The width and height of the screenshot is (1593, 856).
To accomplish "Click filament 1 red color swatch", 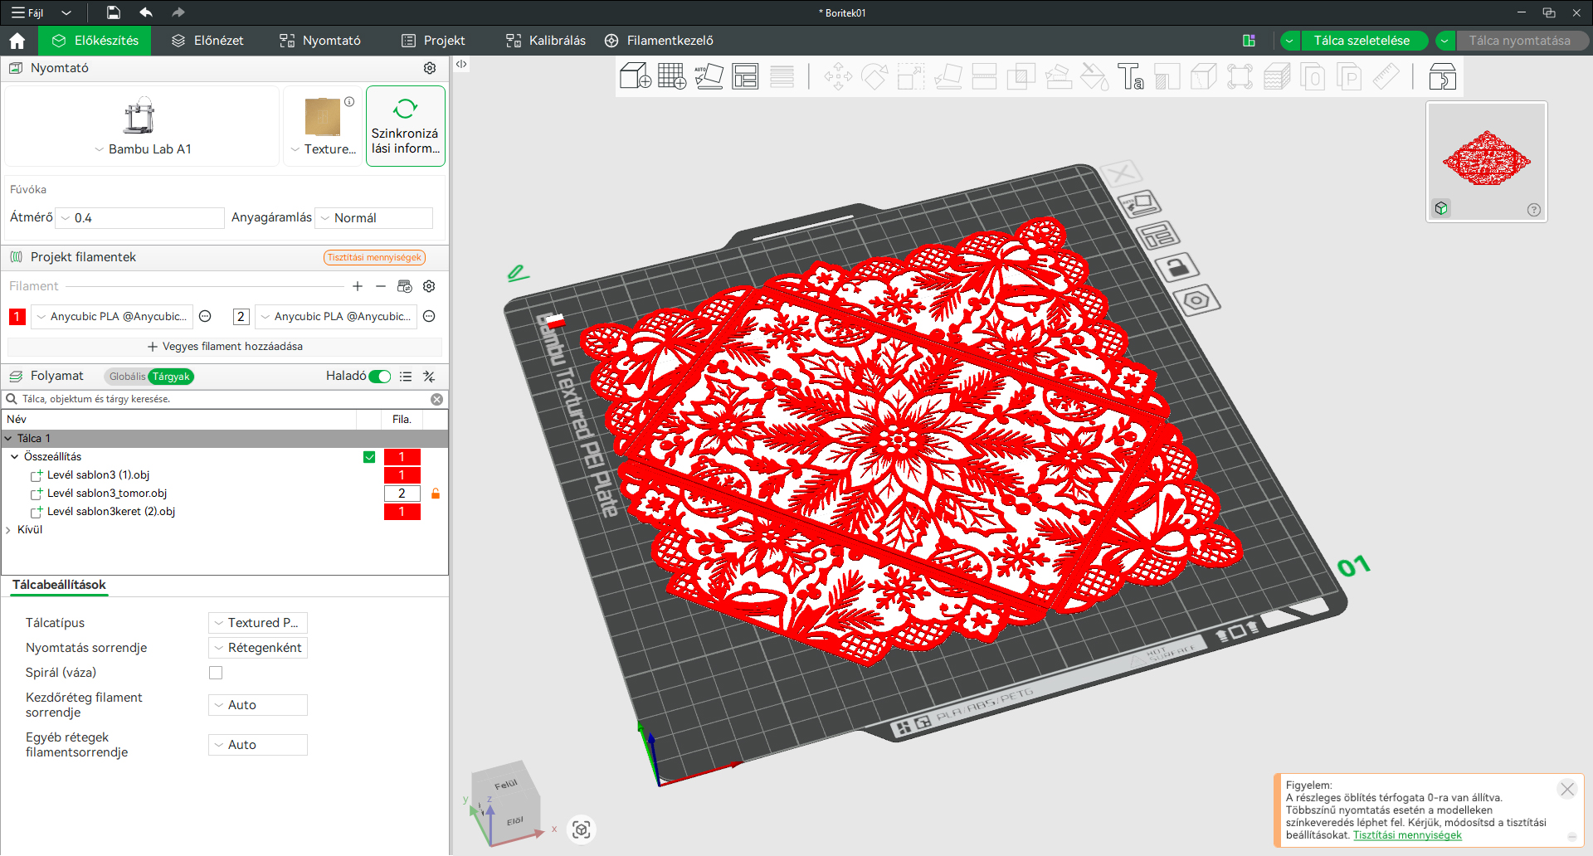I will [17, 317].
